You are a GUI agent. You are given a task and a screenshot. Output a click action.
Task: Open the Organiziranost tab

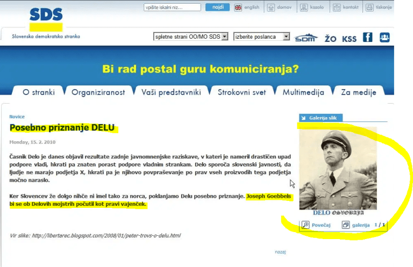(98, 92)
